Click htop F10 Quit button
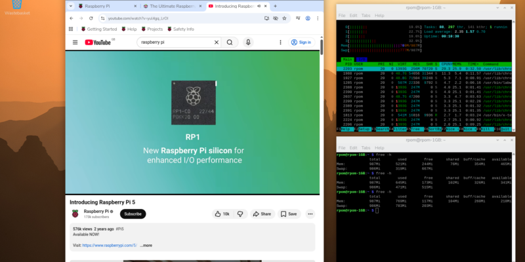The height and width of the screenshot is (262, 525). click(503, 129)
